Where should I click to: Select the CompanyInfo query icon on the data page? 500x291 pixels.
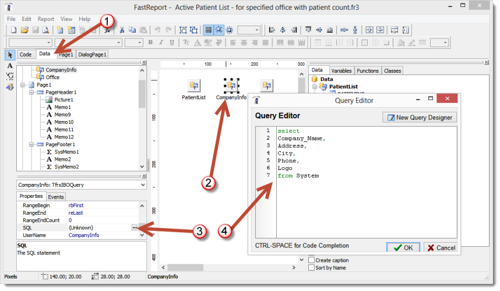coord(231,86)
